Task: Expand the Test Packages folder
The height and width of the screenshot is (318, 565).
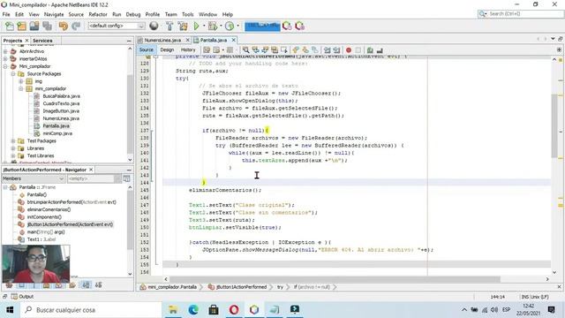Action: pos(13,140)
